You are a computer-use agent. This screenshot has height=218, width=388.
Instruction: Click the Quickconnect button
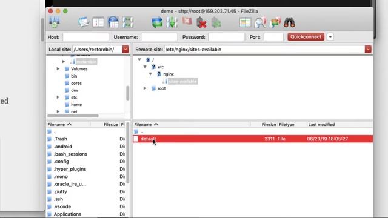pos(306,37)
